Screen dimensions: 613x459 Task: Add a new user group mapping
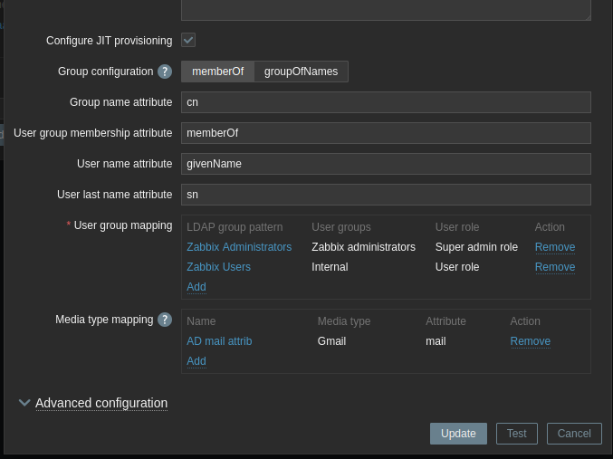click(196, 287)
